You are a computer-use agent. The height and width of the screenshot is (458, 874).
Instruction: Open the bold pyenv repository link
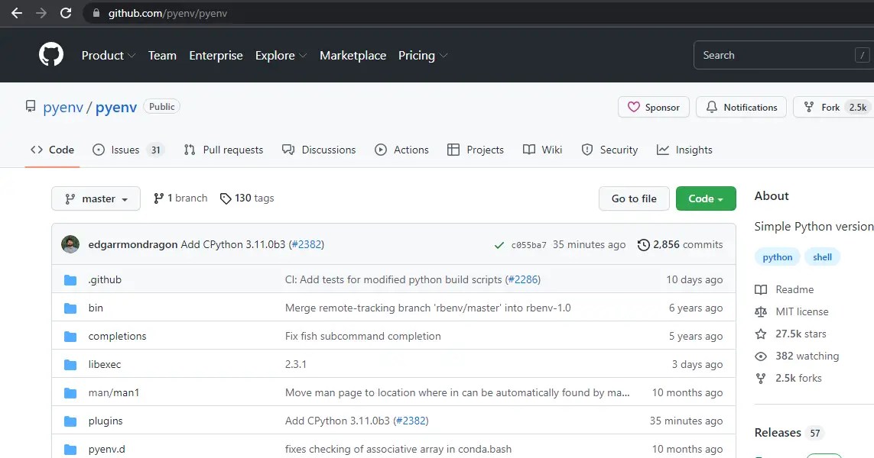click(x=116, y=108)
